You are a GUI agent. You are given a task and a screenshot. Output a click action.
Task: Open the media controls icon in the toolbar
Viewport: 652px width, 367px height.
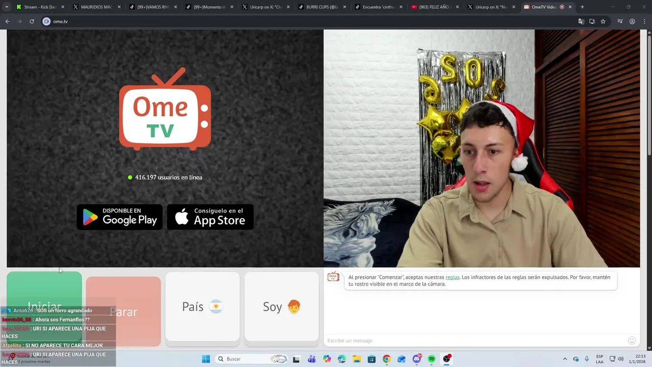pos(620,21)
